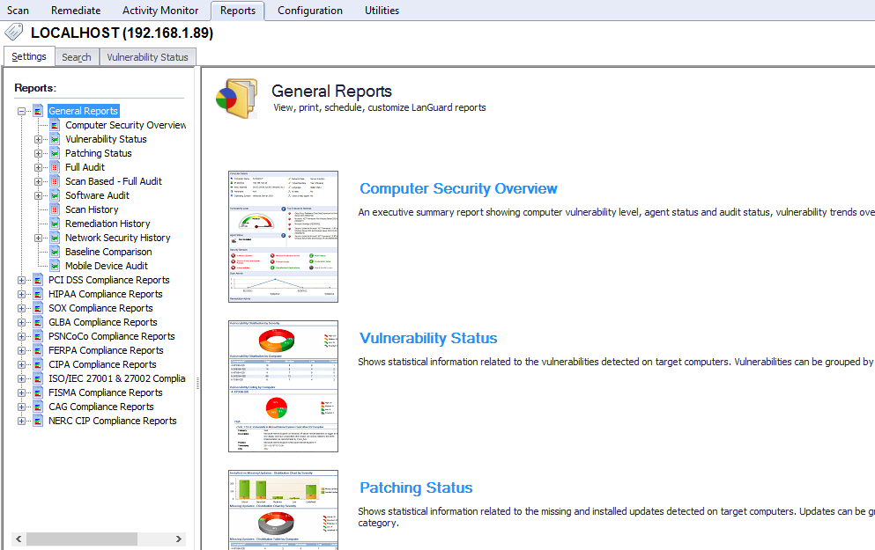Image resolution: width=875 pixels, height=550 pixels.
Task: Click the Mobile Device Audit report icon
Action: pyautogui.click(x=55, y=266)
